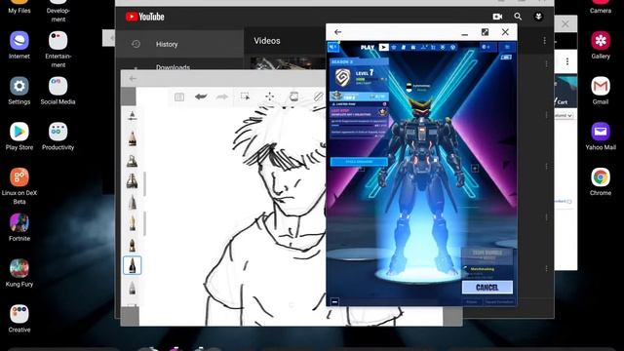Click the Videos heading in YouTube
Image resolution: width=624 pixels, height=351 pixels.
coord(267,41)
